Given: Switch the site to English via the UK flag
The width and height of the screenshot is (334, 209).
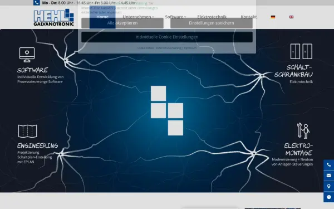Looking at the screenshot, I should (x=291, y=17).
